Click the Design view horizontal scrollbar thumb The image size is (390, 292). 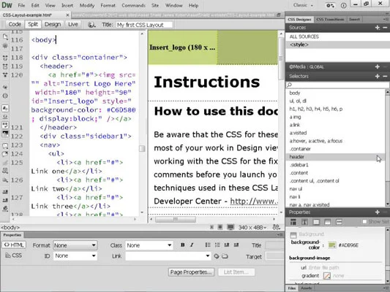176,219
